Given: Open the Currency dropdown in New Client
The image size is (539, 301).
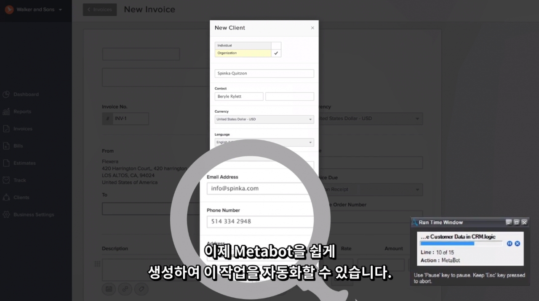Looking at the screenshot, I should 264,119.
